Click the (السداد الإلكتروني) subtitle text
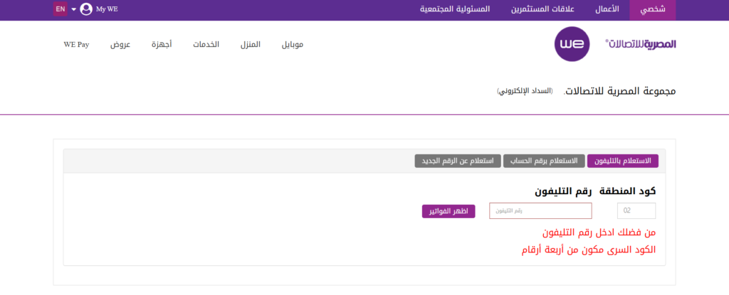729x295 pixels. tap(525, 90)
